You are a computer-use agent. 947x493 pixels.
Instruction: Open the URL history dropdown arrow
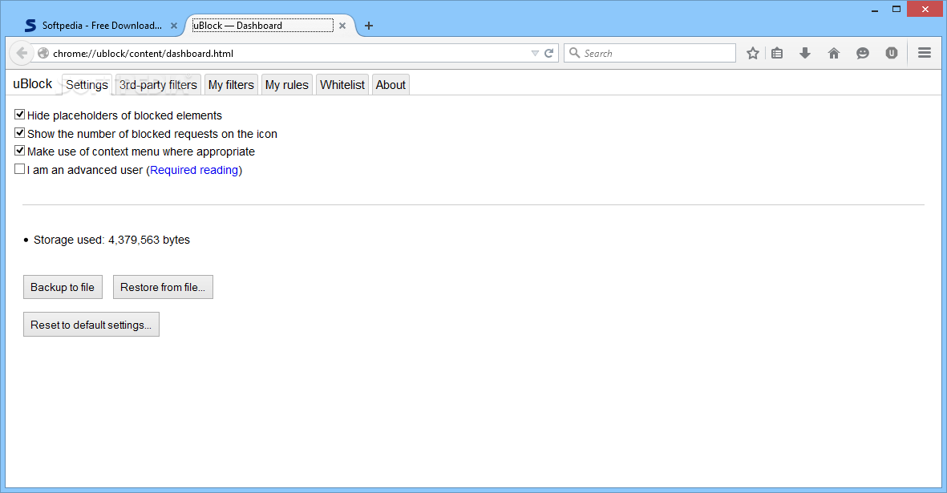click(535, 53)
